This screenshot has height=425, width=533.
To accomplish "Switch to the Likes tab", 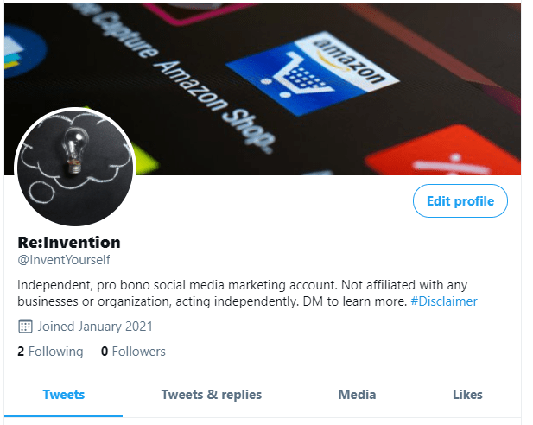I will [x=467, y=395].
